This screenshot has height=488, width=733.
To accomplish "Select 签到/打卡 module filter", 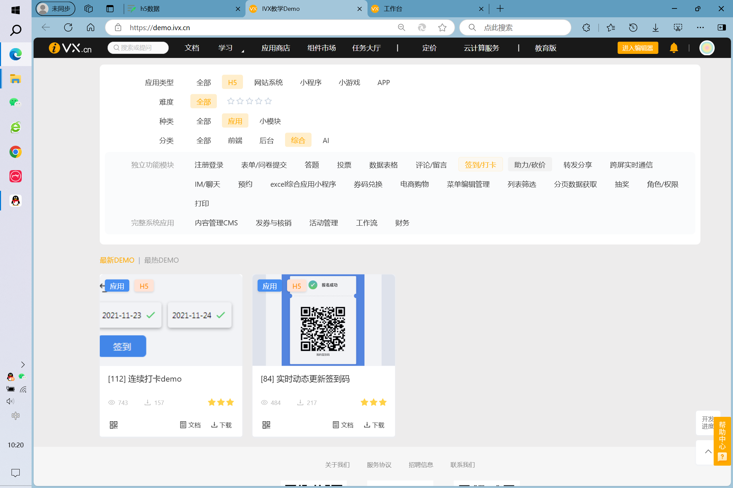I will (x=481, y=165).
